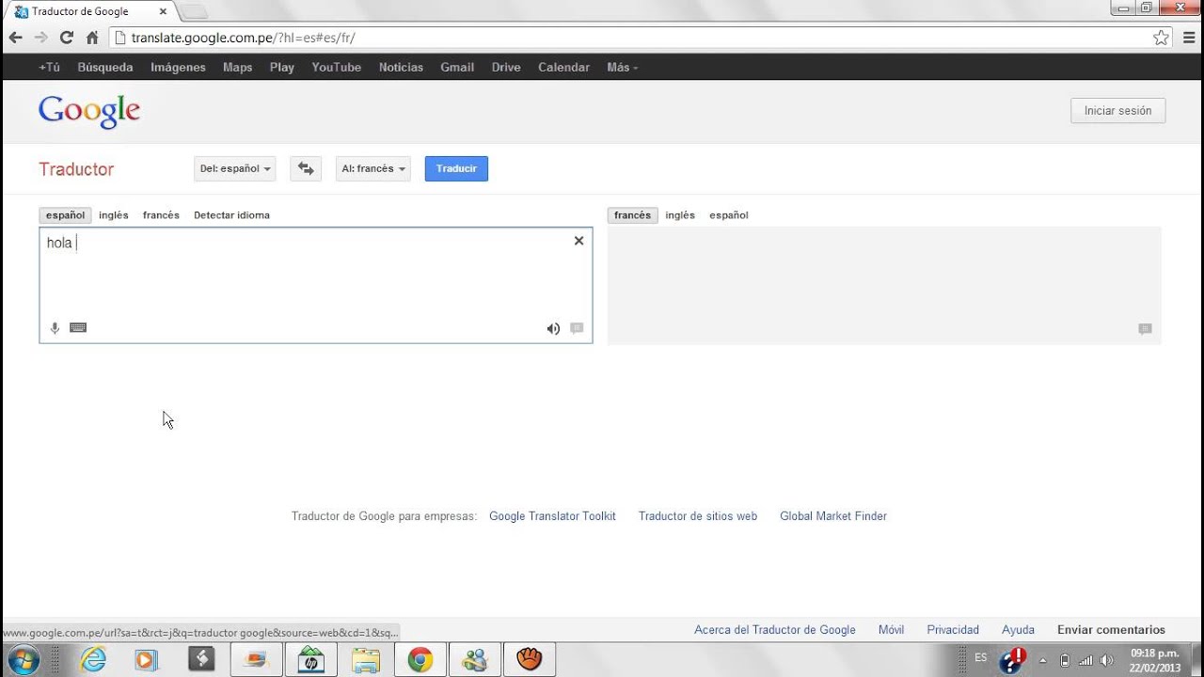Image resolution: width=1204 pixels, height=677 pixels.
Task: Click Traductor heading link
Action: [76, 169]
